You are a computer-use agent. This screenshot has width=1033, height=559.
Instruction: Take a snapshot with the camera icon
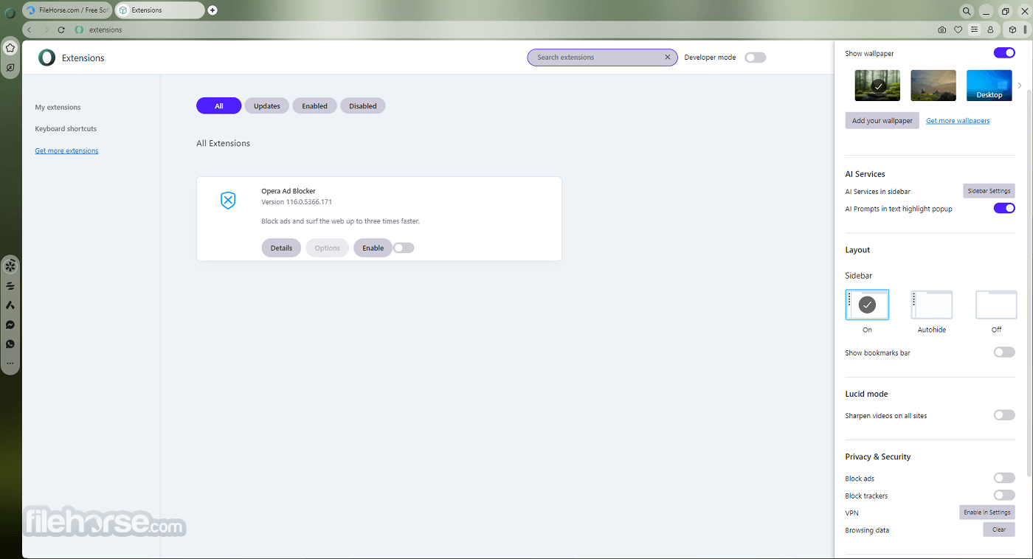(942, 29)
